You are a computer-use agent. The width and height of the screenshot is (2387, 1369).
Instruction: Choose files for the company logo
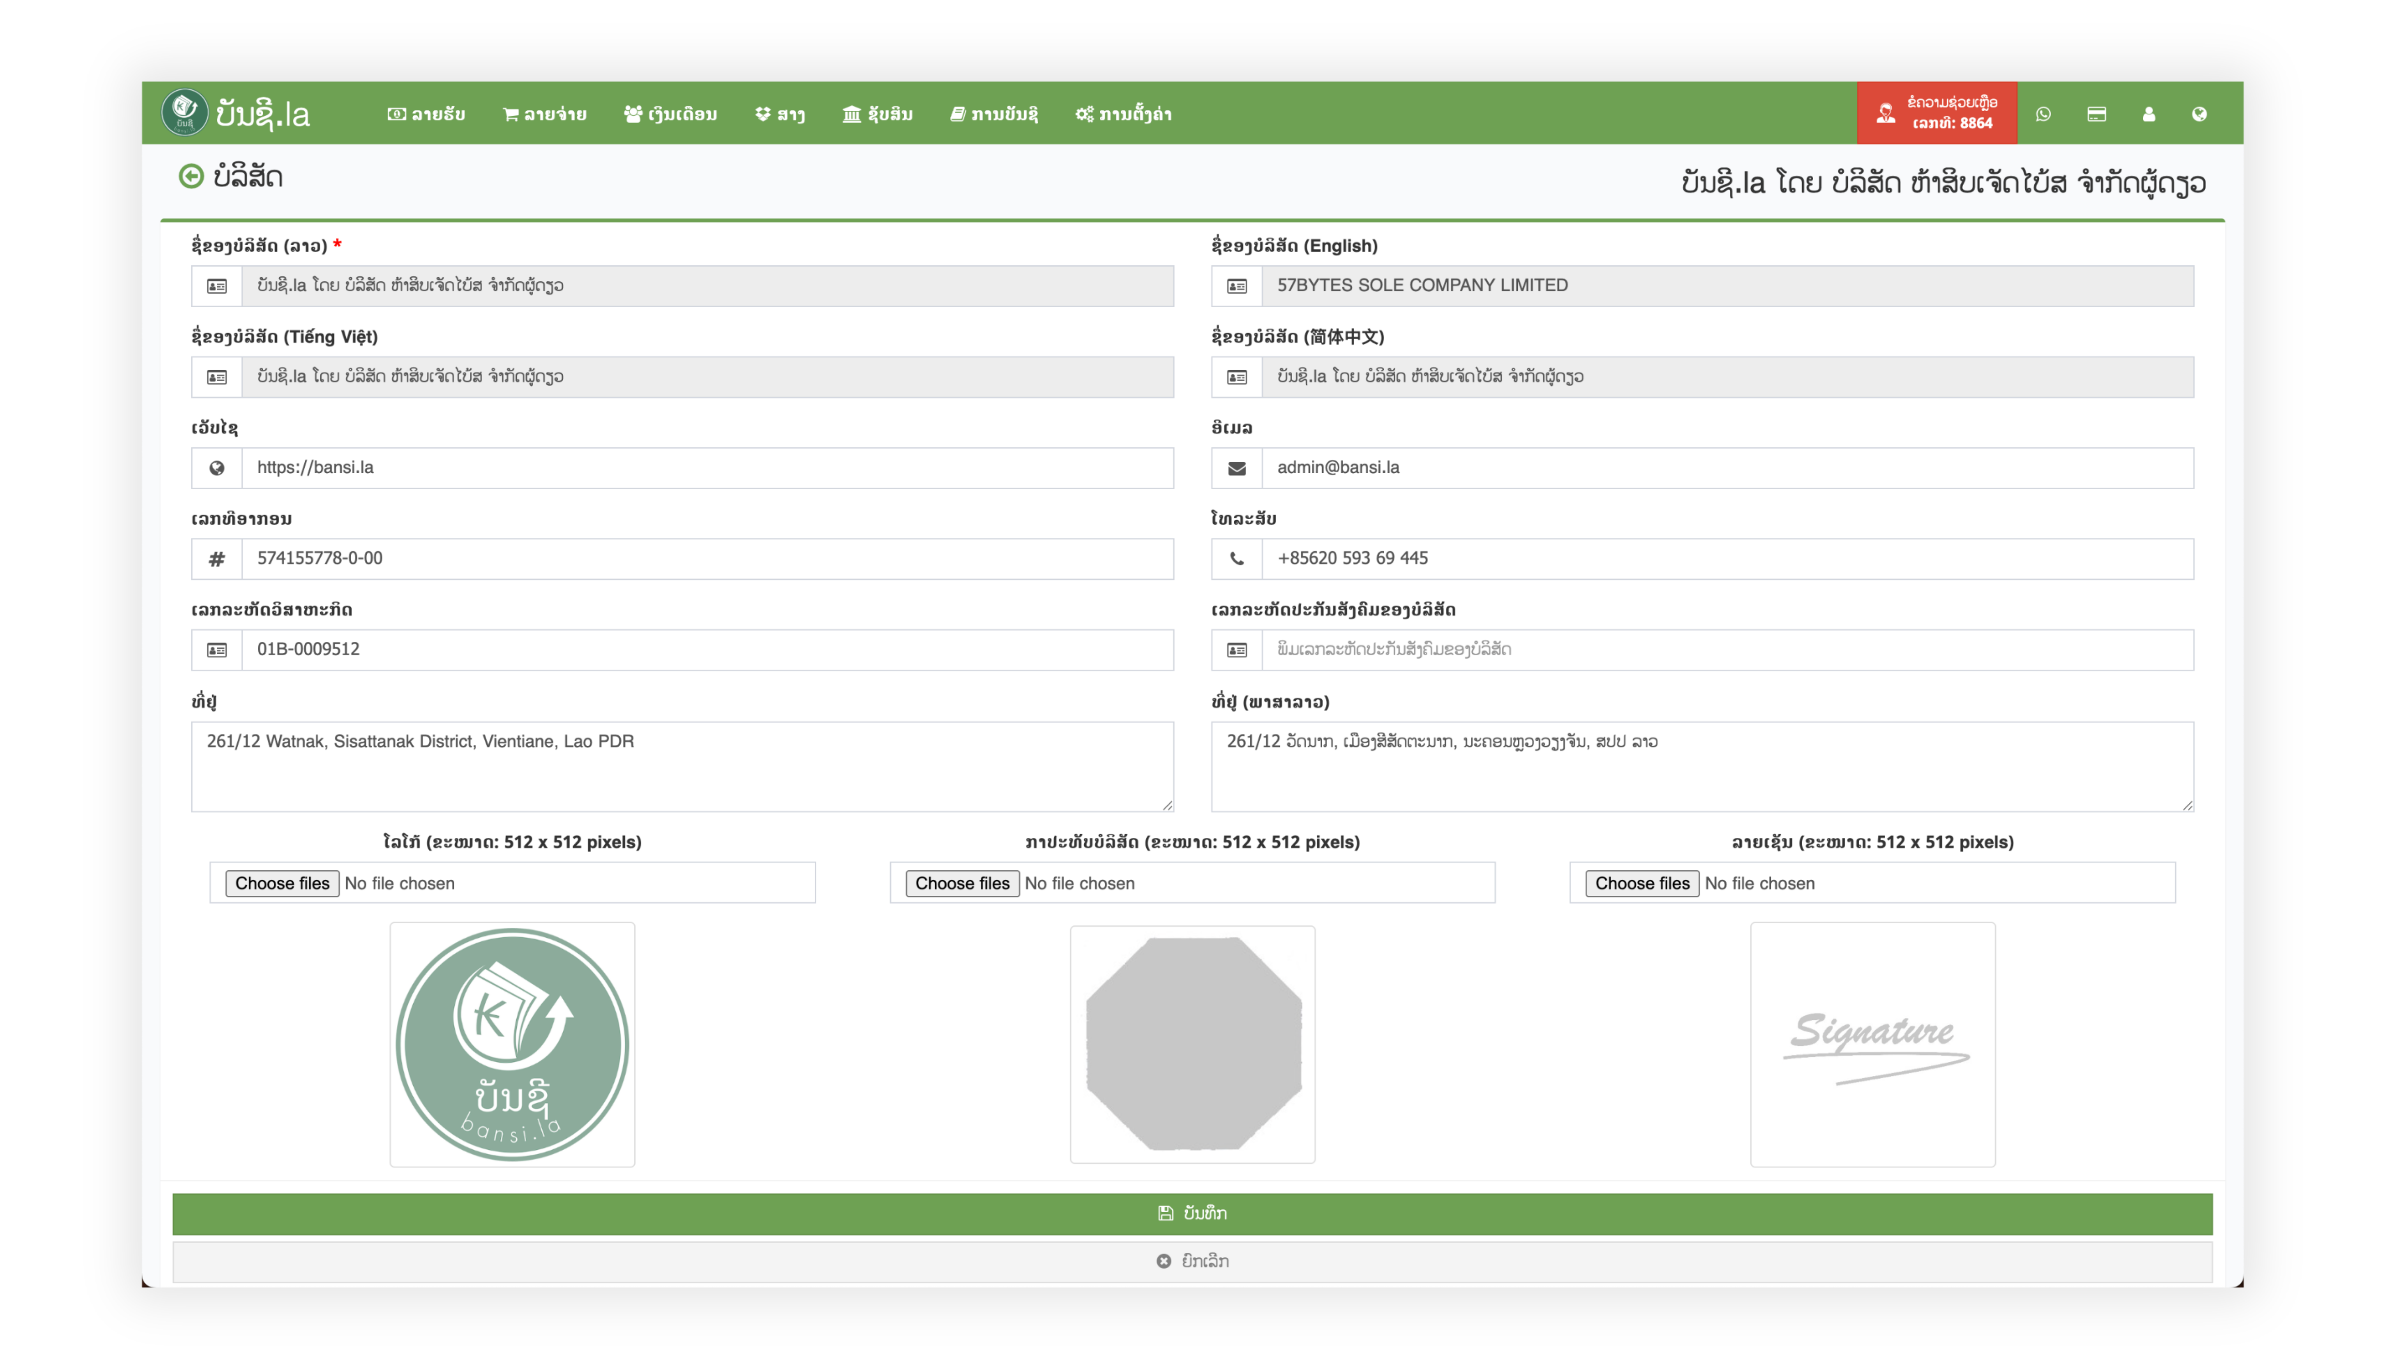coord(282,884)
